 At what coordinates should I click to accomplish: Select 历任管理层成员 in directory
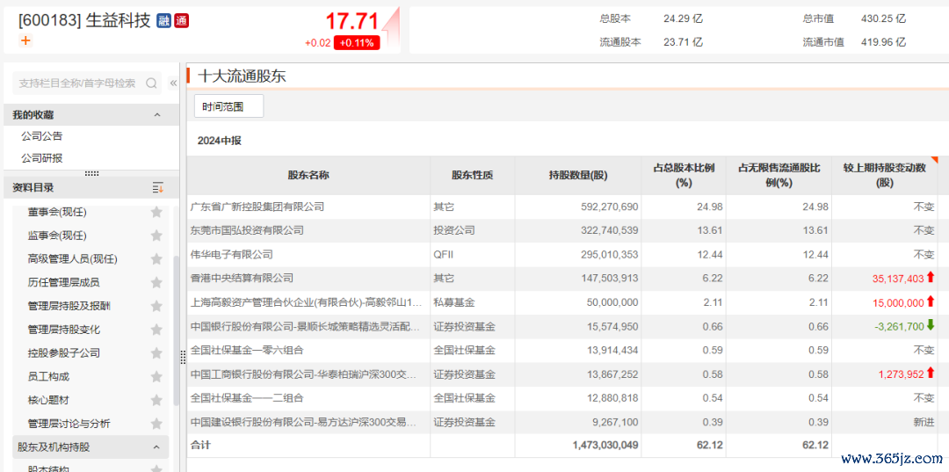point(63,282)
